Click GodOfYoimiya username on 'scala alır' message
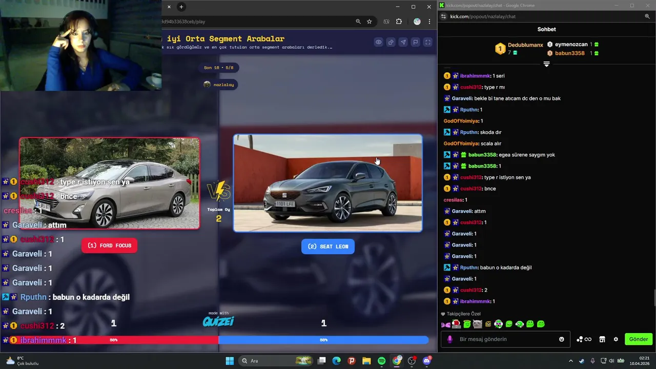The width and height of the screenshot is (656, 369). click(461, 143)
